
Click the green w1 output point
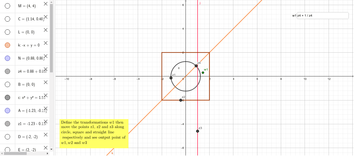coord(203,73)
